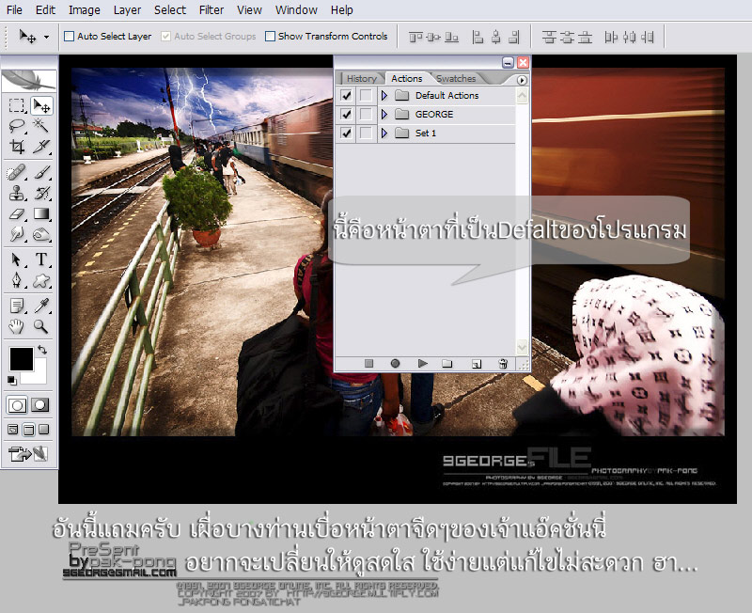Click Align Left Edges icon
The height and width of the screenshot is (613, 752).
pos(478,37)
